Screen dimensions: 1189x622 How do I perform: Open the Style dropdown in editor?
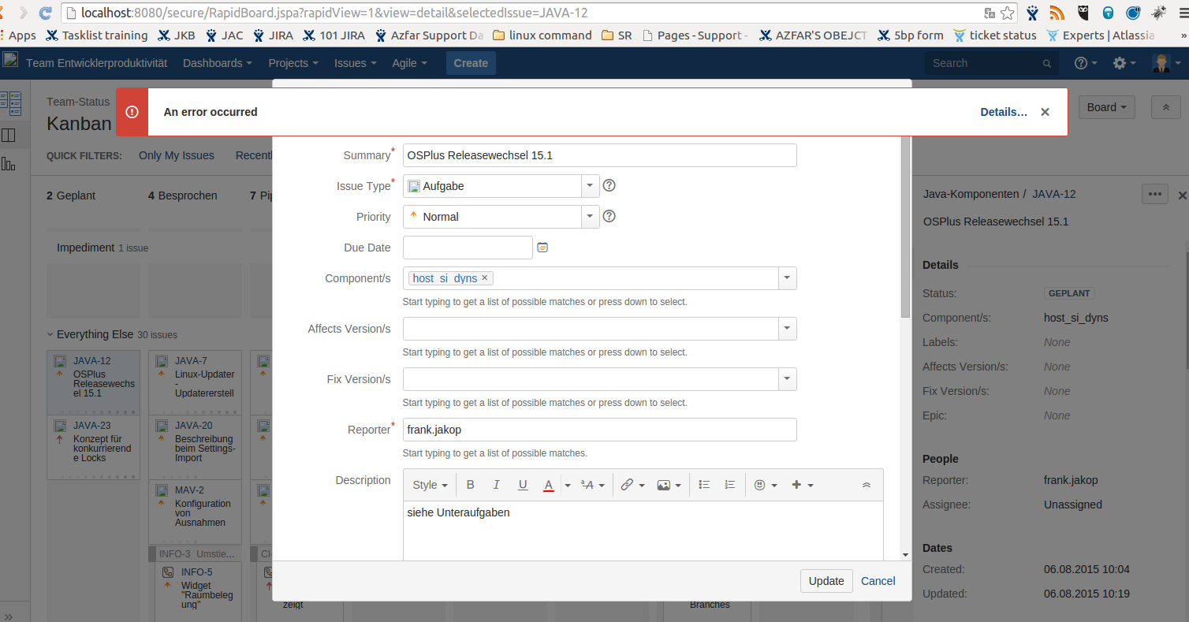click(430, 485)
